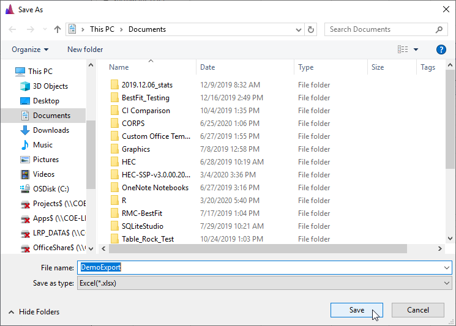Click the Cancel button

(417, 310)
